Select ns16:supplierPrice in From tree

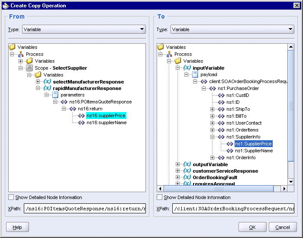[106, 116]
